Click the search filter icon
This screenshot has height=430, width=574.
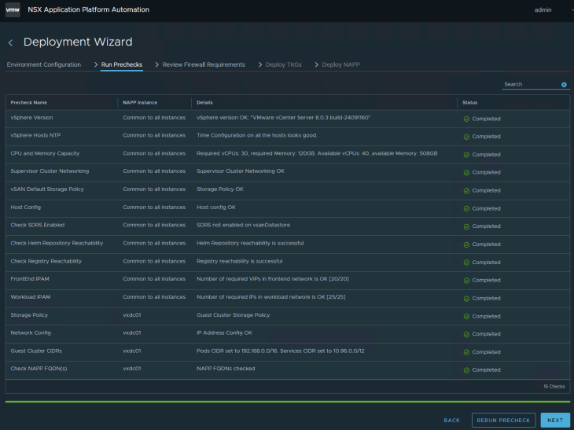click(564, 84)
